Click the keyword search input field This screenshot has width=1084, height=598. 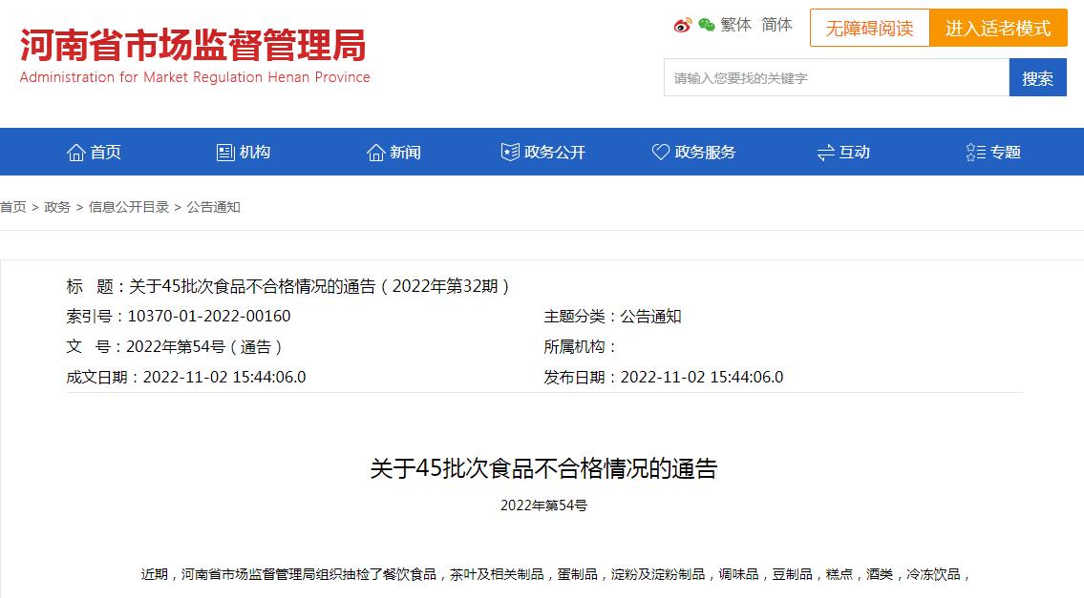tap(836, 77)
